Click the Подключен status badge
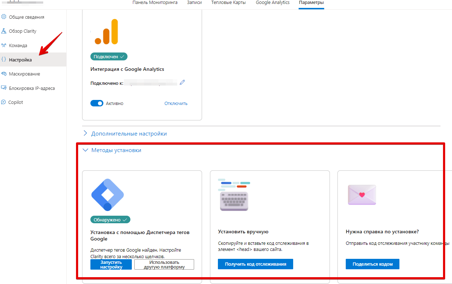Image resolution: width=452 pixels, height=284 pixels. 109,56
